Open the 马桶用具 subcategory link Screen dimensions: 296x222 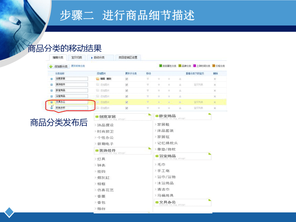tap(165, 195)
